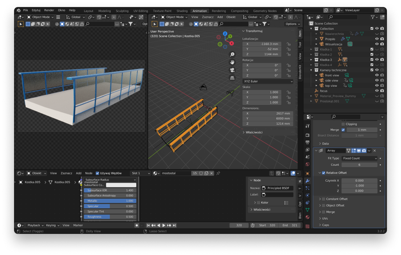Pin the node editor material with pin icon
Viewport: 401px width, 255px height.
218,173
